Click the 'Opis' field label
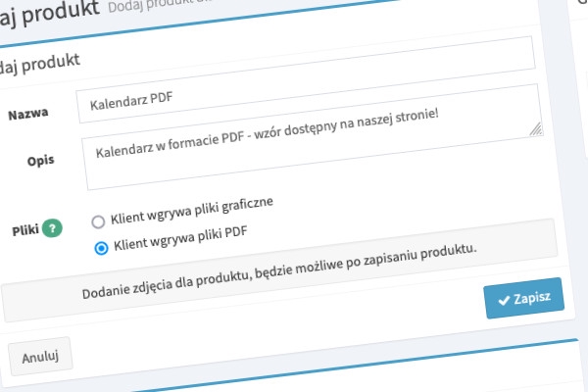 pyautogui.click(x=40, y=161)
